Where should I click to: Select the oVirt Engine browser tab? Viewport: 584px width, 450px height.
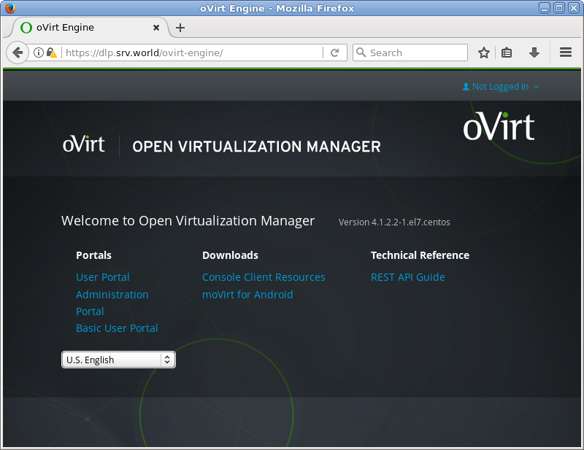[88, 28]
